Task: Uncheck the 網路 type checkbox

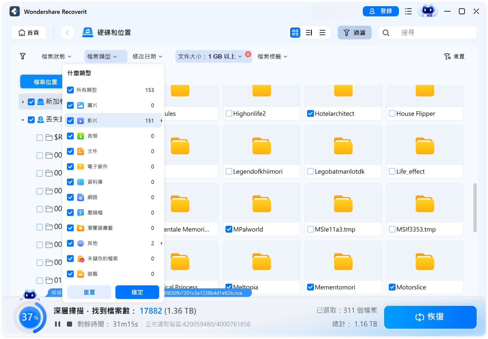Action: pyautogui.click(x=70, y=197)
